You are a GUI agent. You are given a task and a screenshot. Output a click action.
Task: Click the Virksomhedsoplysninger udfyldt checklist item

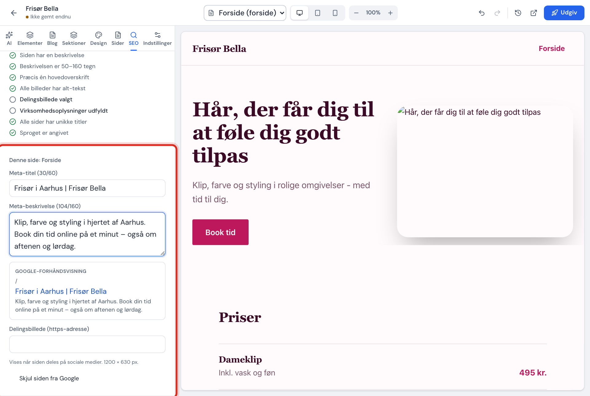[59, 111]
